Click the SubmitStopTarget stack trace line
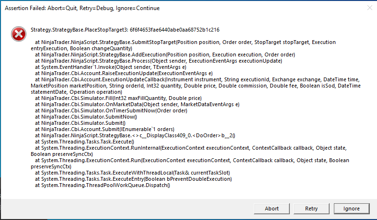 tap(183, 42)
